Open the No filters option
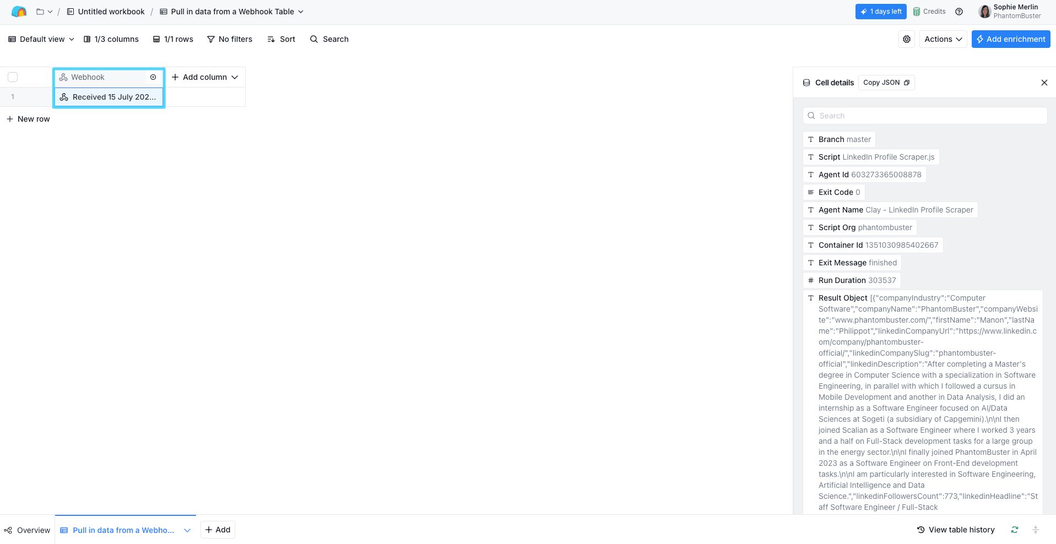Viewport: 1056px width, 544px height. click(230, 39)
